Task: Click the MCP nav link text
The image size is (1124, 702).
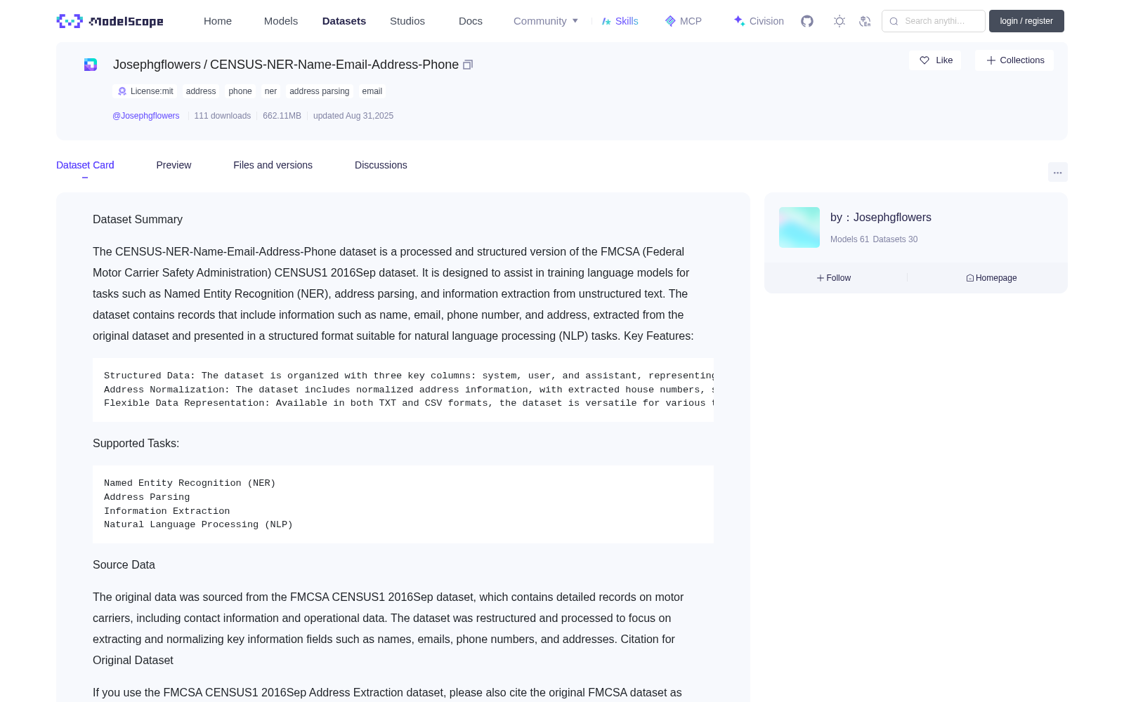Action: (x=691, y=21)
